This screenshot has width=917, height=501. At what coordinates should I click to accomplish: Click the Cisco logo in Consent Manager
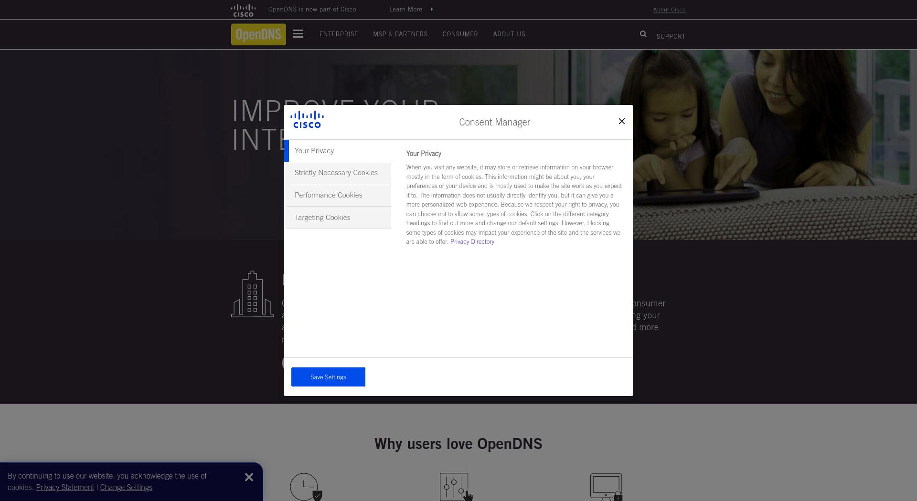pos(307,120)
